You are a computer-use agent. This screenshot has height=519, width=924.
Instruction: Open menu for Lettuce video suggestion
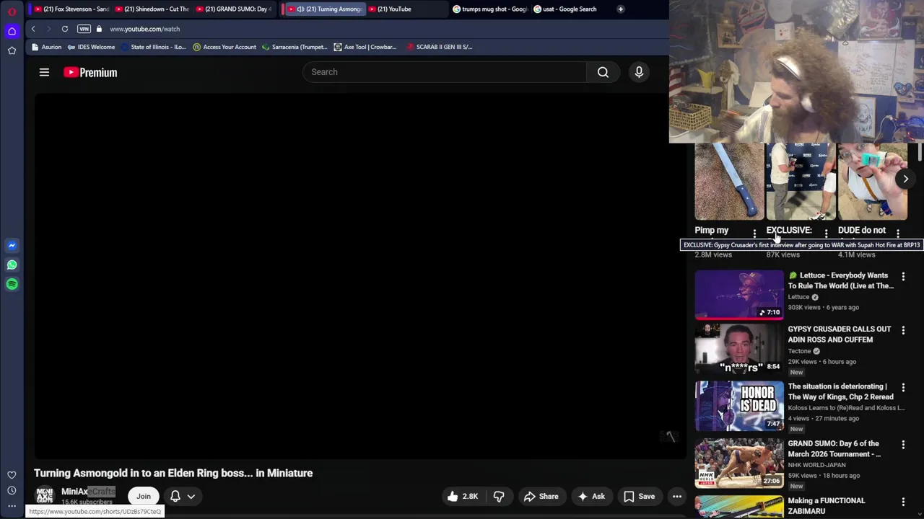(x=903, y=276)
